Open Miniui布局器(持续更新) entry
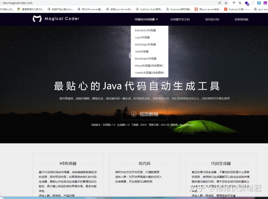Screen dimensions: 268x199 (149, 65)
